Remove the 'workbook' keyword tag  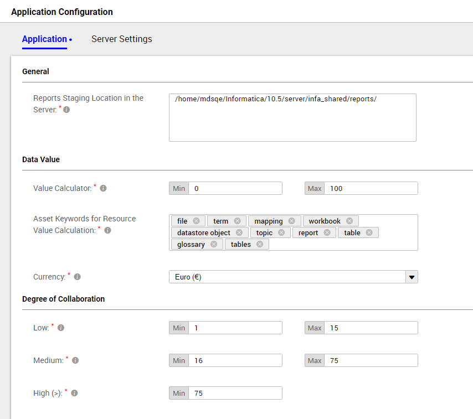point(349,221)
